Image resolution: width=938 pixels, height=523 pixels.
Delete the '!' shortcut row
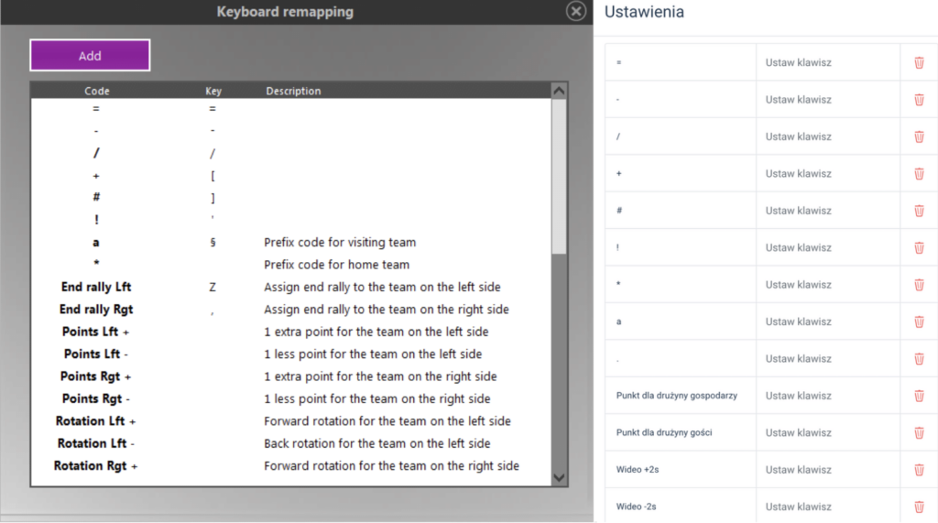(x=919, y=247)
